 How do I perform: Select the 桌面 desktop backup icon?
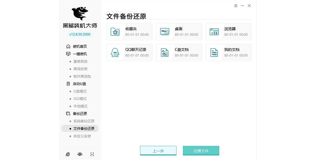(x=165, y=31)
